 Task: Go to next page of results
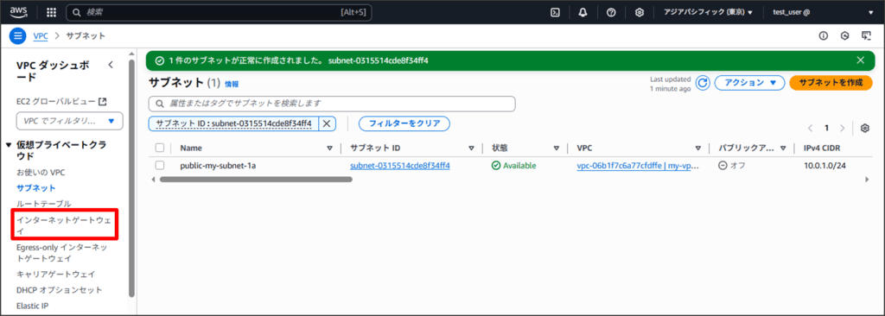coord(842,128)
